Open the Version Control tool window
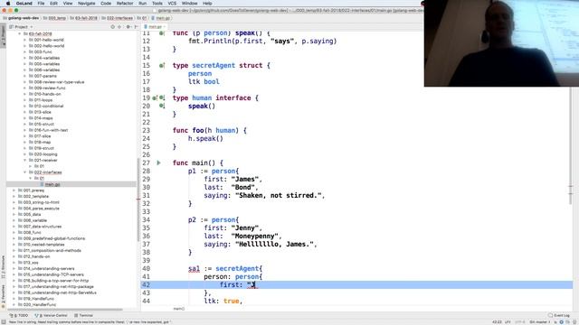Screen dimensions: 579x325 click(x=51, y=315)
